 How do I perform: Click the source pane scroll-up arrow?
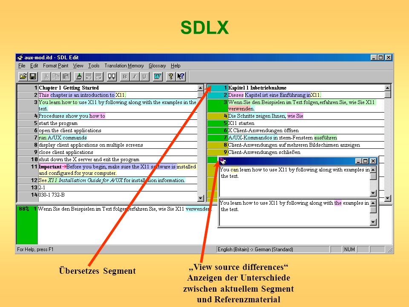[200, 88]
